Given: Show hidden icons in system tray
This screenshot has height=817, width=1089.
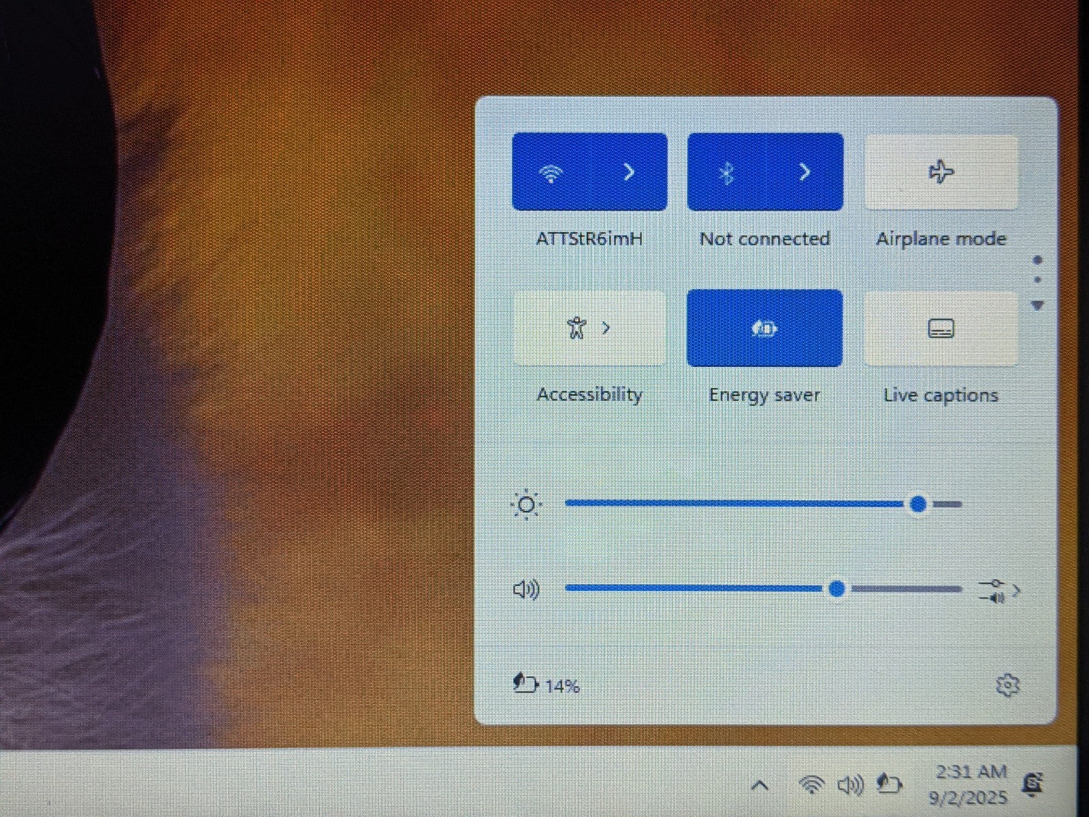Looking at the screenshot, I should (760, 786).
